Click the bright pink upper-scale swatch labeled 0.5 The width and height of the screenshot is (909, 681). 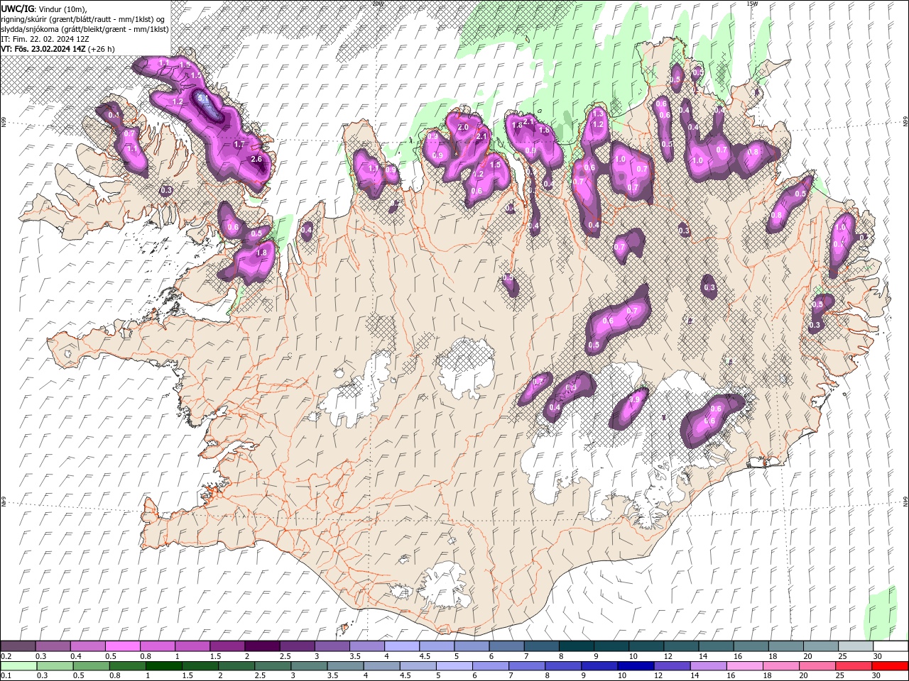coord(122,646)
